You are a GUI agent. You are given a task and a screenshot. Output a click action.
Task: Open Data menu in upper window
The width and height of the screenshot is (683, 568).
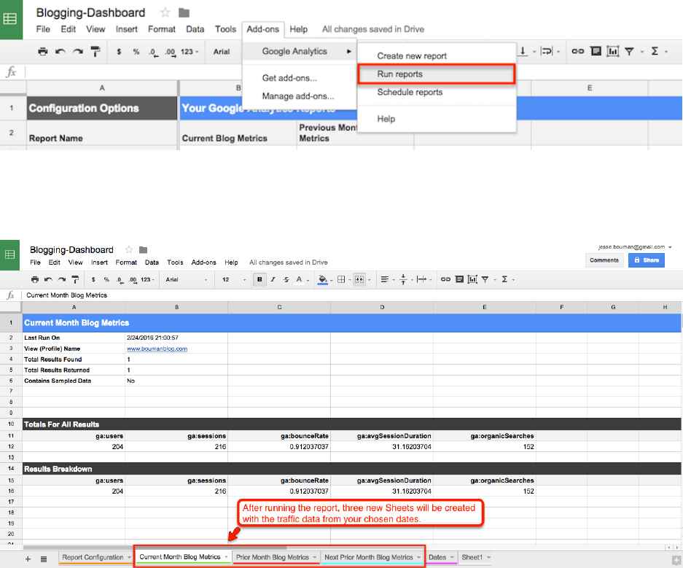pos(195,29)
